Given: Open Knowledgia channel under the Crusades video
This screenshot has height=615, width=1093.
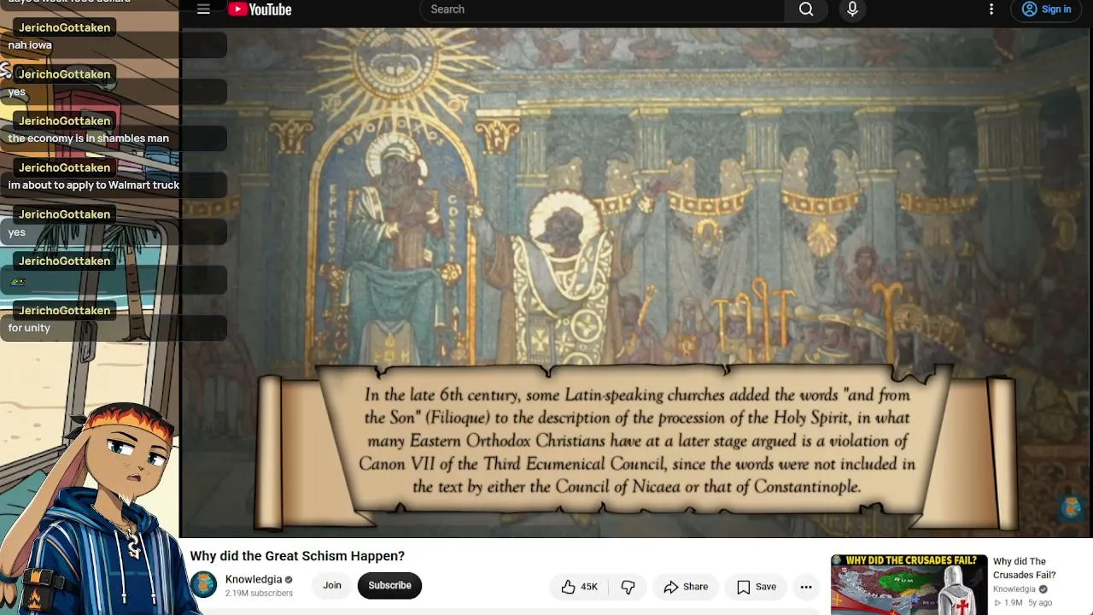Looking at the screenshot, I should [1014, 589].
